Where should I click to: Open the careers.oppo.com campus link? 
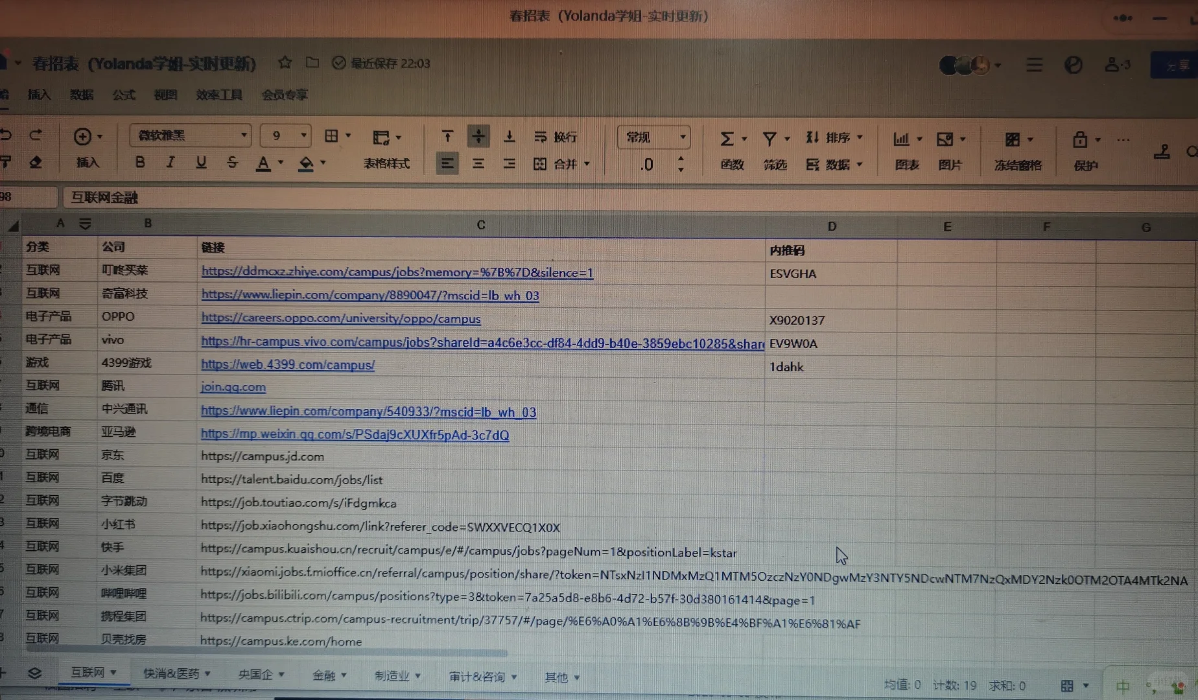pos(341,318)
